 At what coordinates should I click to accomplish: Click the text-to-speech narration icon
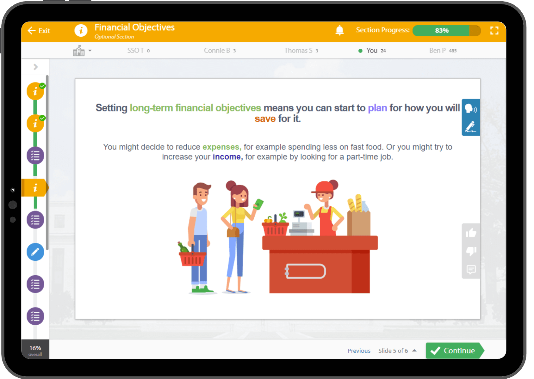pos(471,108)
